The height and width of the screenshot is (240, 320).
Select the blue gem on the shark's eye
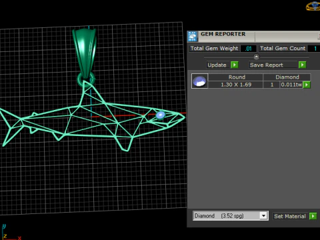(x=160, y=115)
